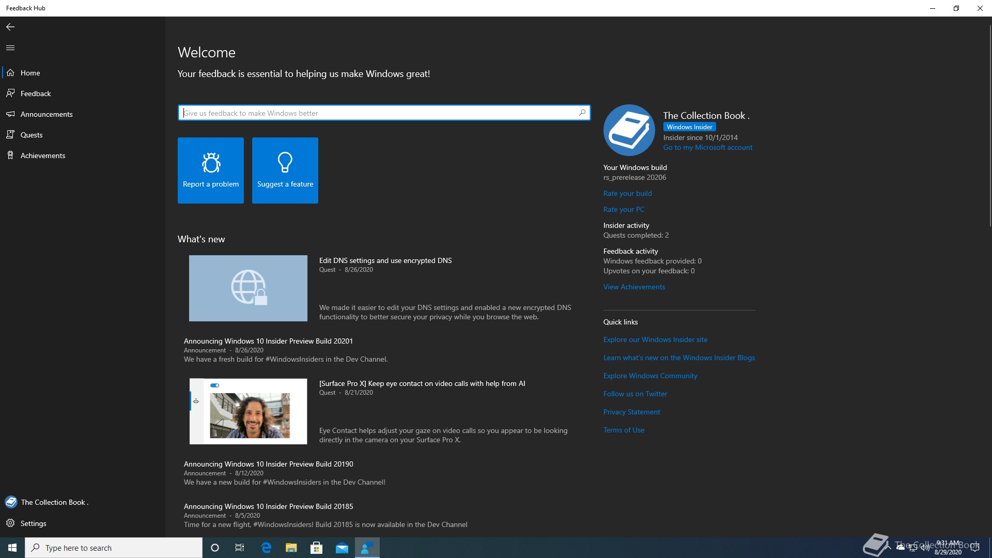Open the Terms of Use link
The height and width of the screenshot is (558, 992).
click(x=624, y=430)
